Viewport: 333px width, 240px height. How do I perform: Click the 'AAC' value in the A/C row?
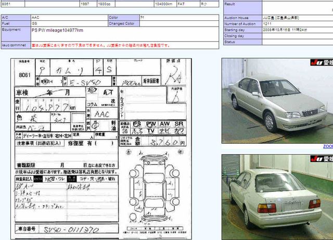35,17
